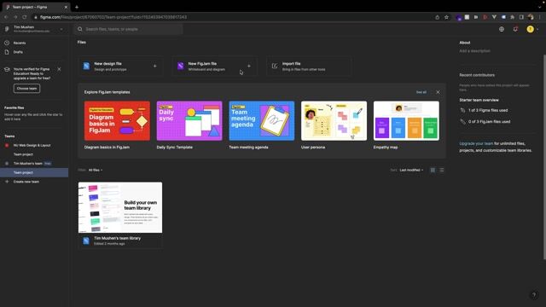The height and width of the screenshot is (307, 546).
Task: Open the Community globe icon
Action: click(502, 29)
